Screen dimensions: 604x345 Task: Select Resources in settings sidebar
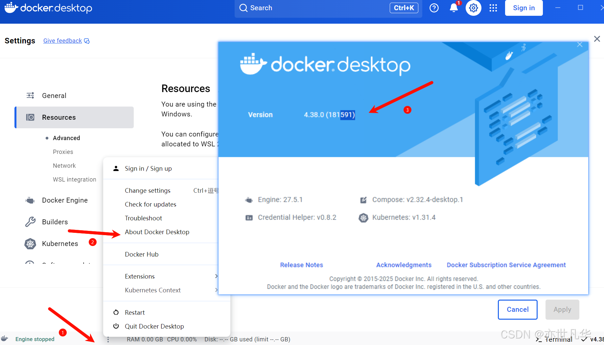(x=74, y=117)
